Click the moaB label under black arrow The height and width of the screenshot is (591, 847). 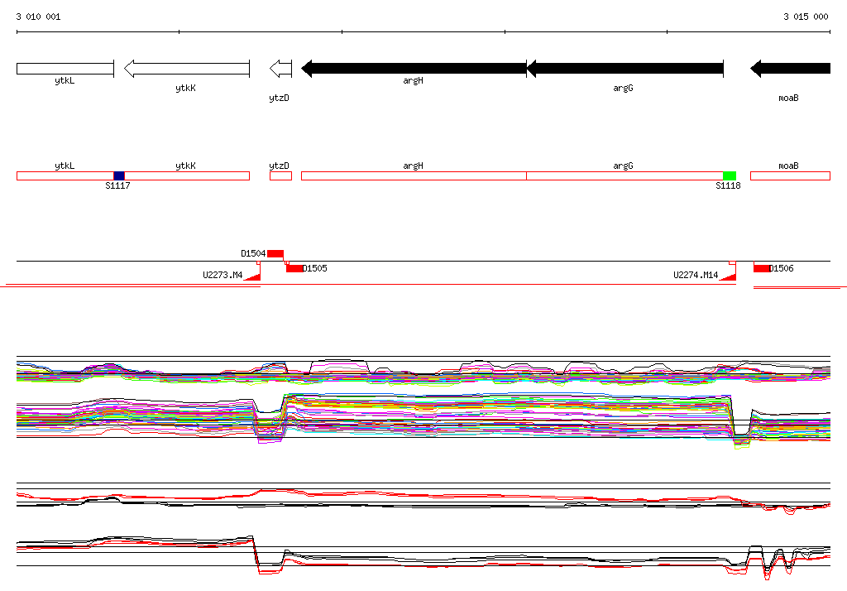[788, 98]
